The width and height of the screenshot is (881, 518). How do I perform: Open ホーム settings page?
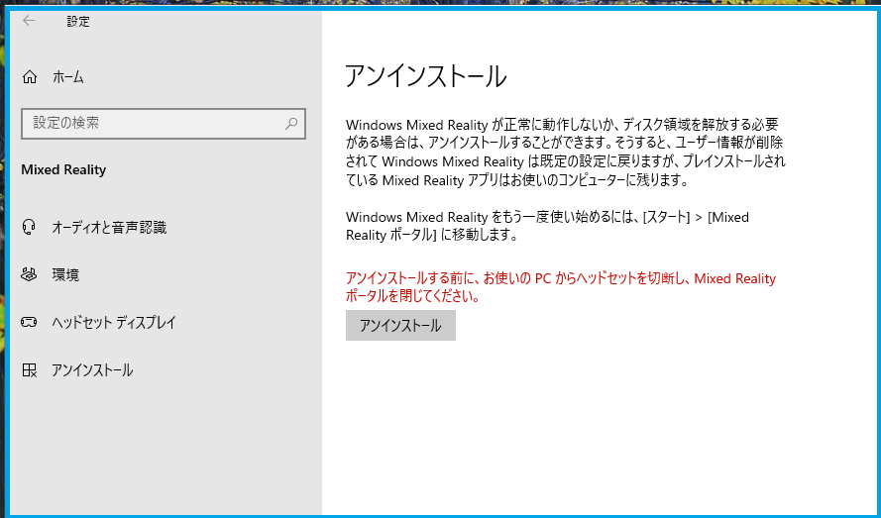68,77
